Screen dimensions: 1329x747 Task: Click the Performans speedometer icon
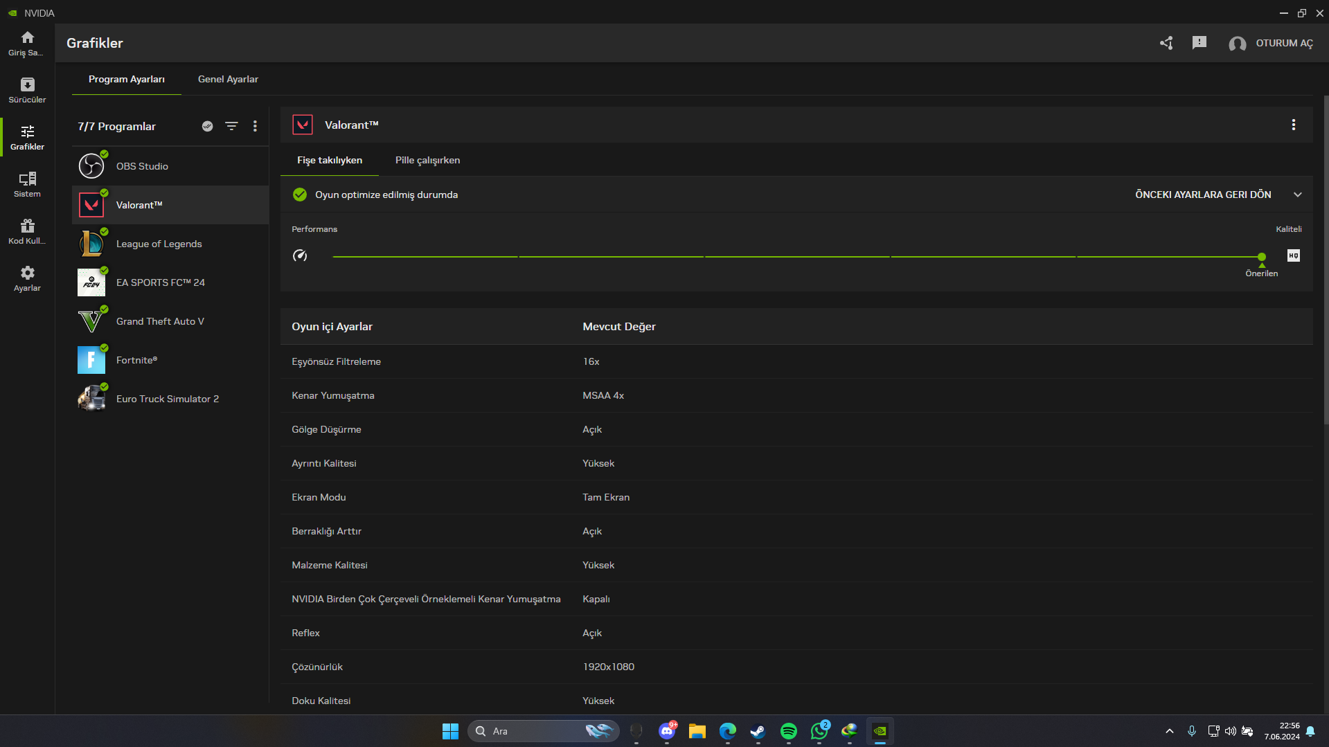click(x=300, y=255)
